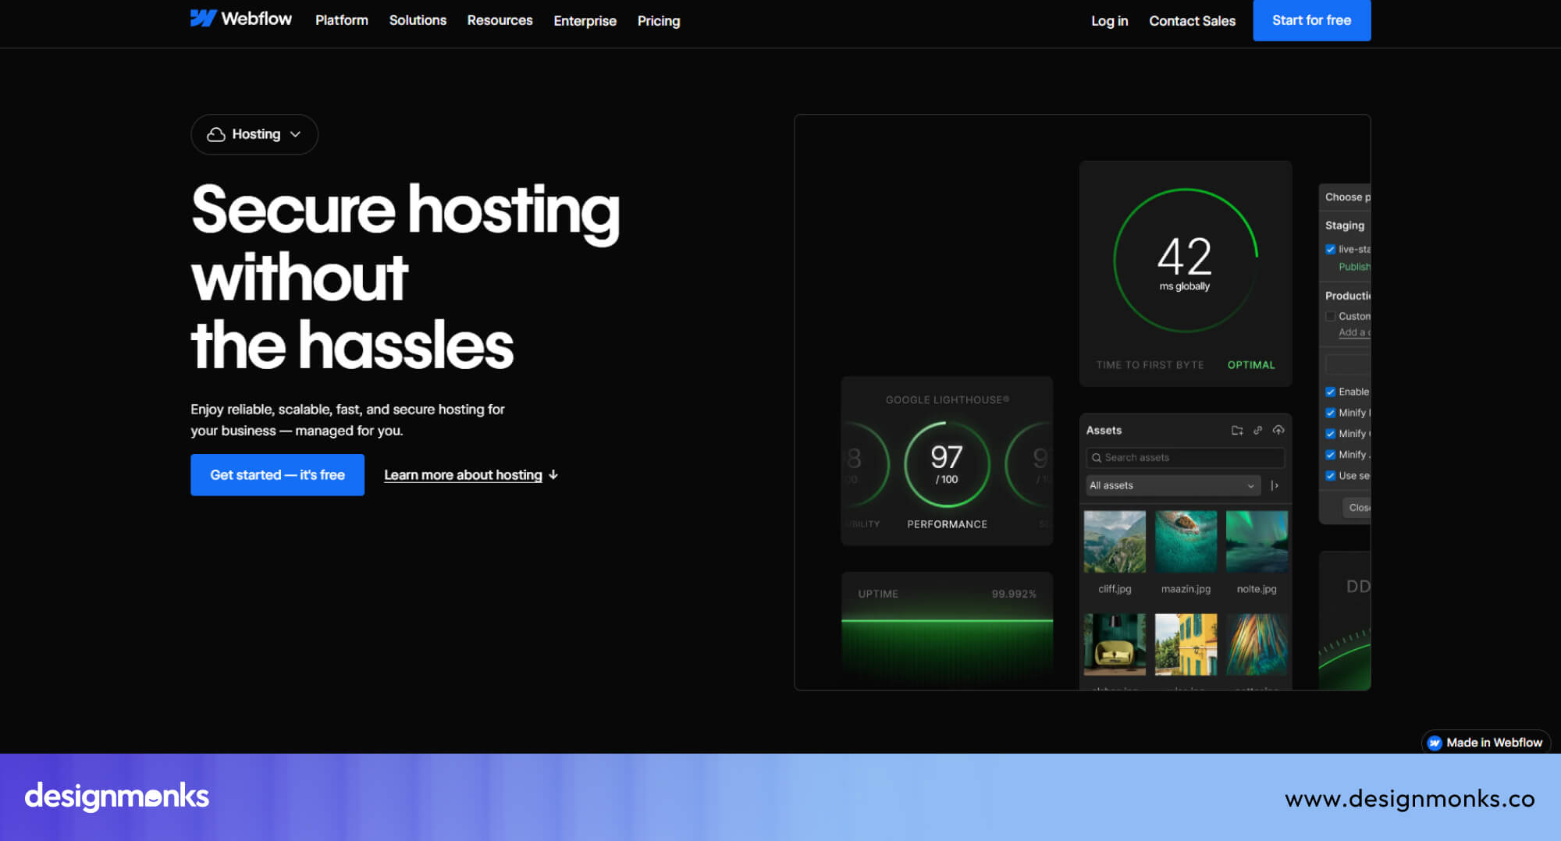Focus the Search assets input field
The width and height of the screenshot is (1561, 841).
click(1185, 458)
